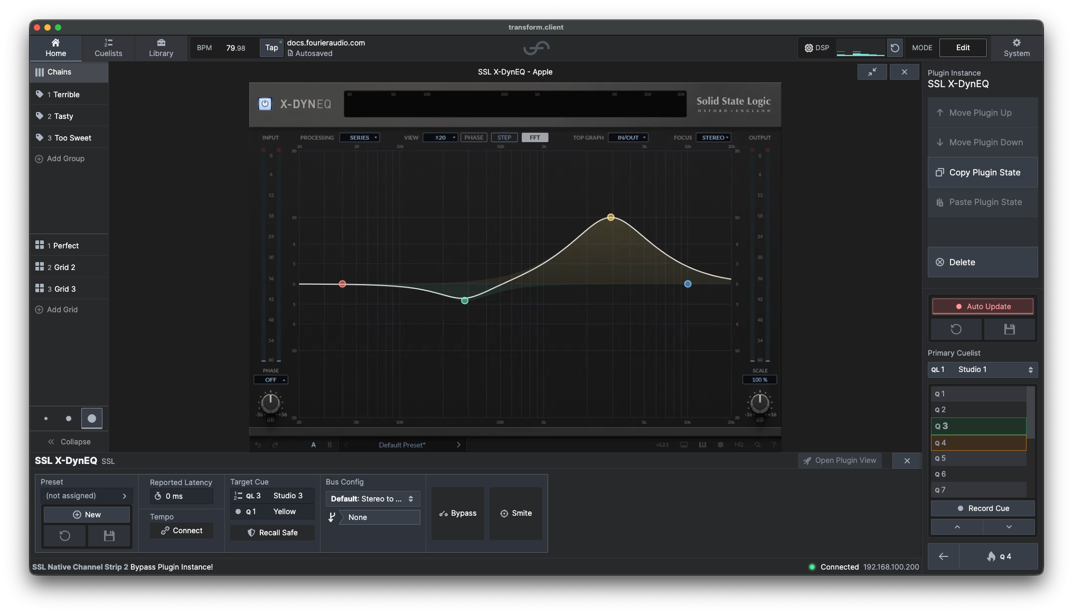
Task: Toggle the FFT view button
Action: (x=535, y=137)
